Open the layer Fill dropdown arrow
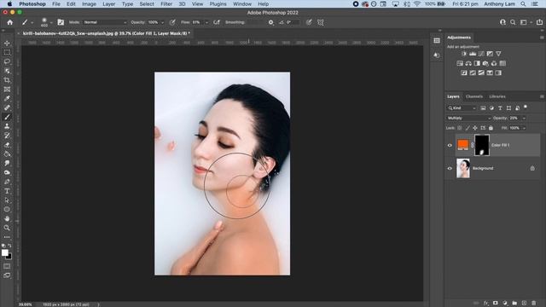Image resolution: width=546 pixels, height=307 pixels. point(524,128)
